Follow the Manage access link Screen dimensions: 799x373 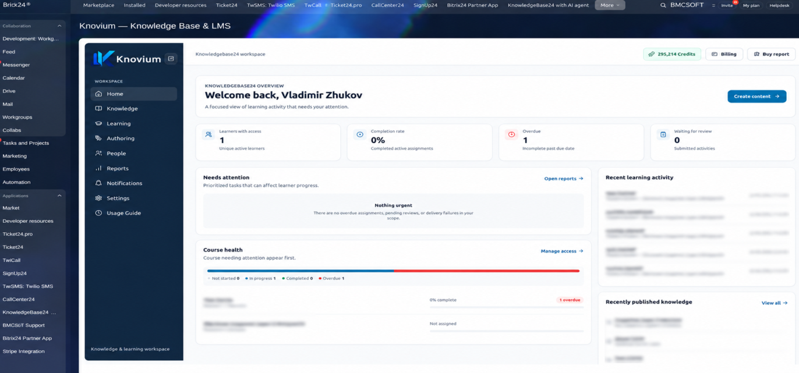click(x=561, y=251)
